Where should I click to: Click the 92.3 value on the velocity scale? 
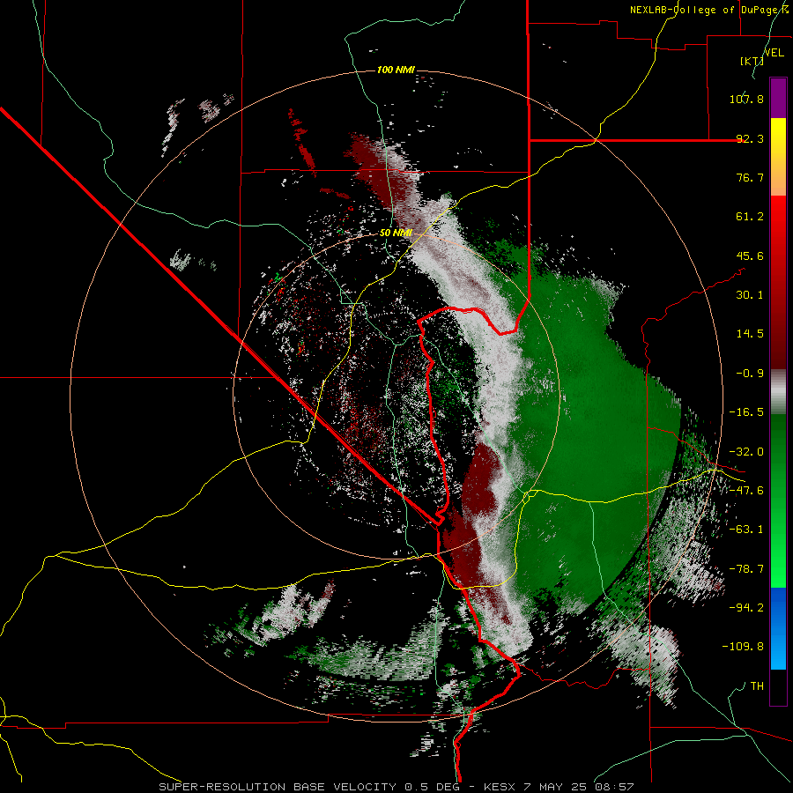750,138
